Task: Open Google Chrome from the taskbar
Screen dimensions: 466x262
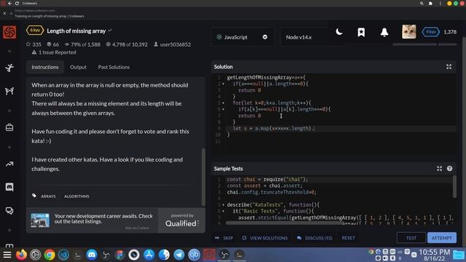Action: click(50, 255)
